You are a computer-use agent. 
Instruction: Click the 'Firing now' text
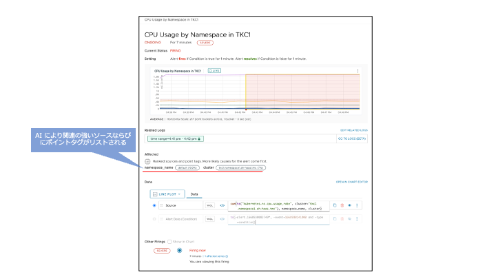click(198, 250)
